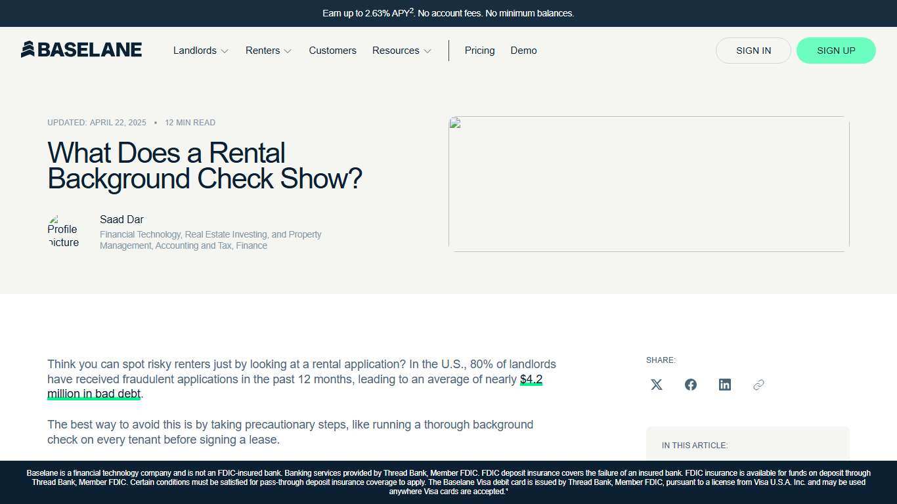
Task: Share the article on Facebook
Action: (x=690, y=385)
